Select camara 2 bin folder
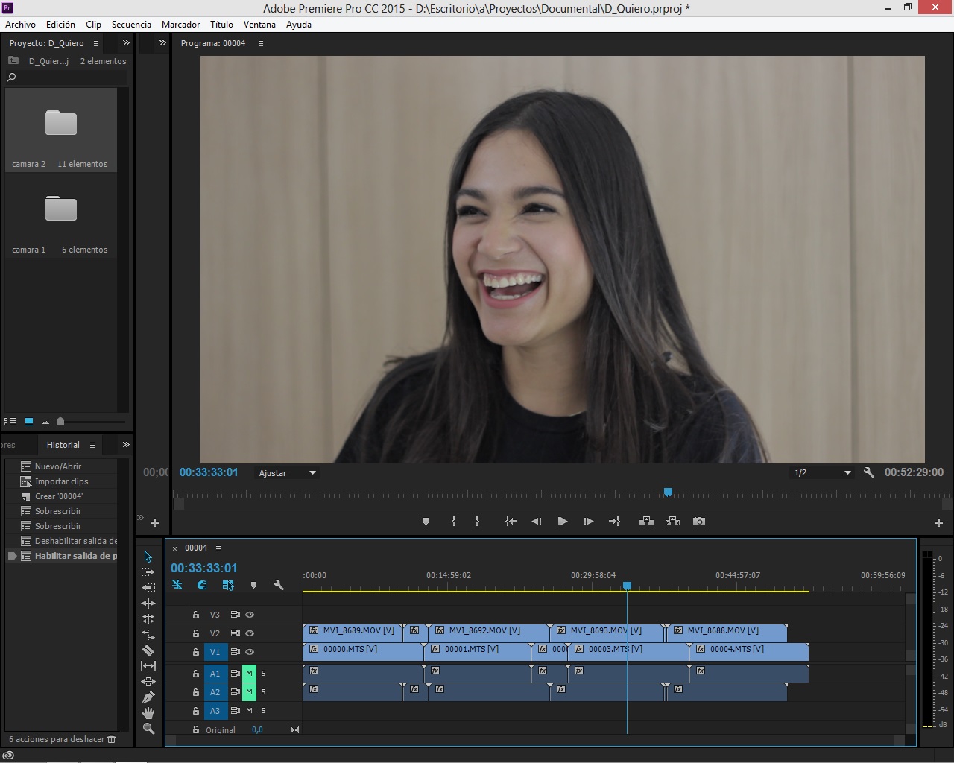This screenshot has height=763, width=954. [x=61, y=130]
